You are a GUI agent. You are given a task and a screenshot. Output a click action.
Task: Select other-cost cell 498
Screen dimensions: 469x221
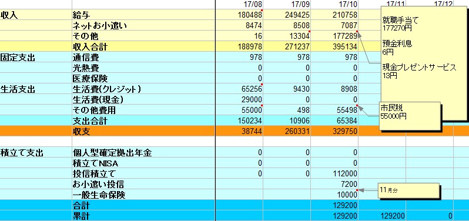287,110
